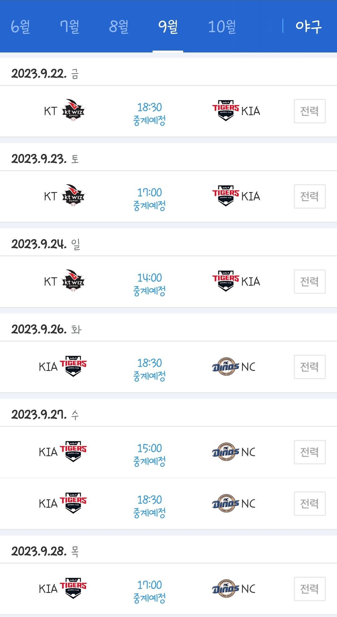
Task: Click the KIA Tigers logo on 2023.9.28
Action: pos(73,588)
